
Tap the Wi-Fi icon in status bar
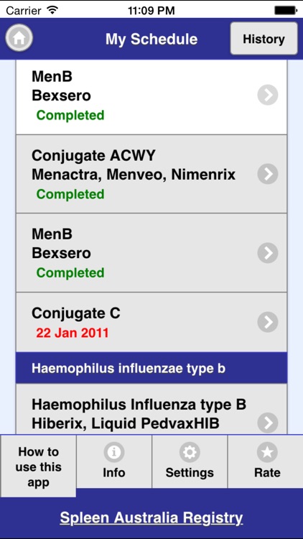(x=52, y=10)
